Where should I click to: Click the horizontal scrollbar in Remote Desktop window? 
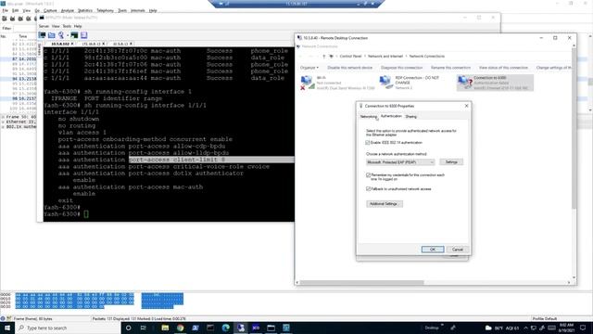click(x=362, y=282)
